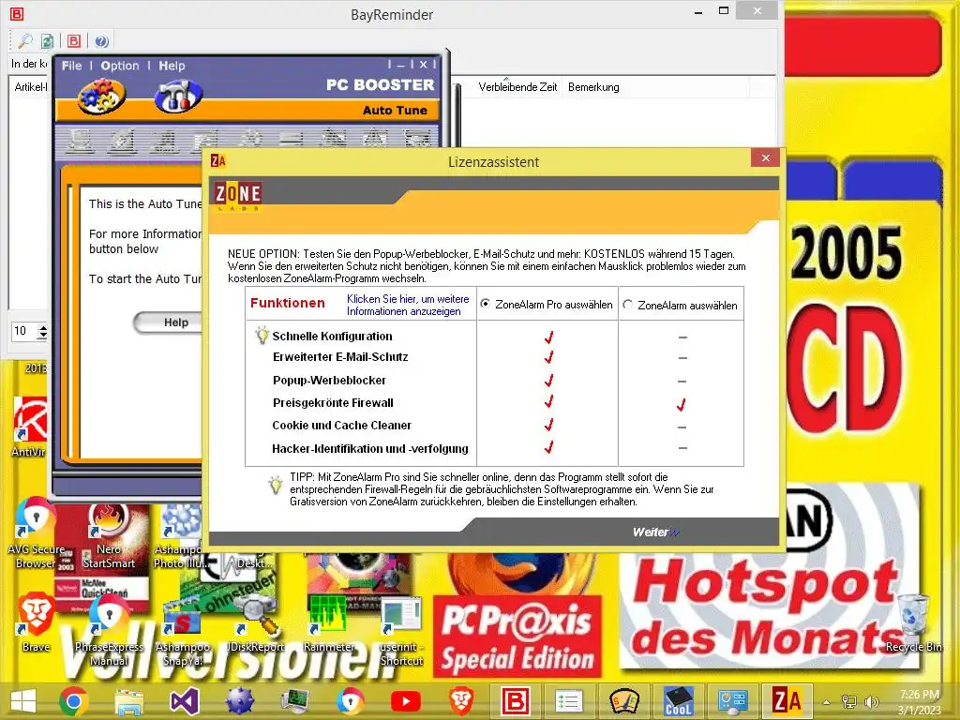Open the Windows Start button

tap(23, 701)
